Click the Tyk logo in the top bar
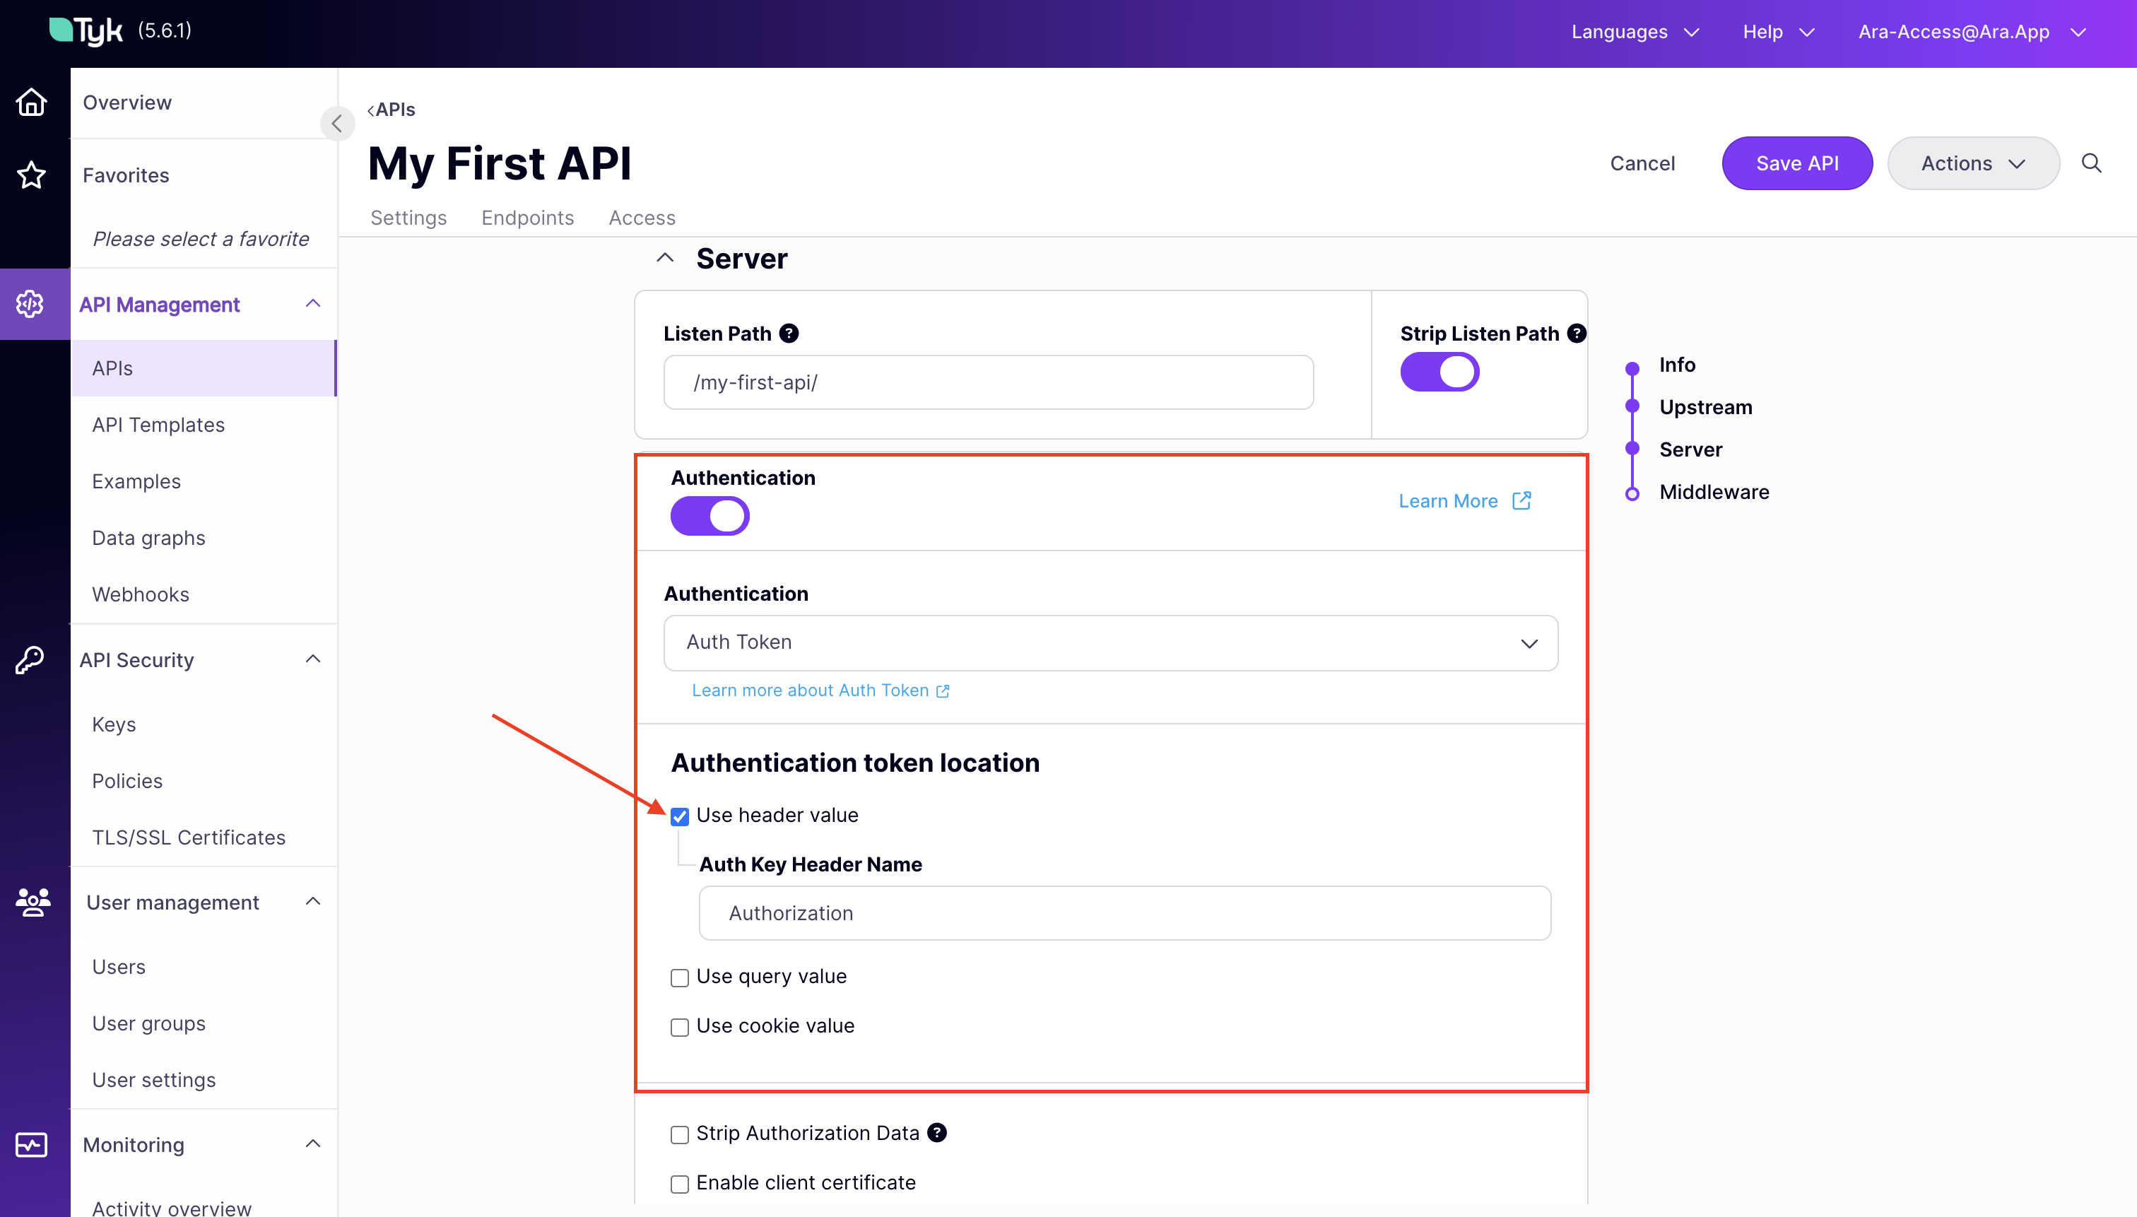This screenshot has height=1217, width=2137. [x=86, y=30]
